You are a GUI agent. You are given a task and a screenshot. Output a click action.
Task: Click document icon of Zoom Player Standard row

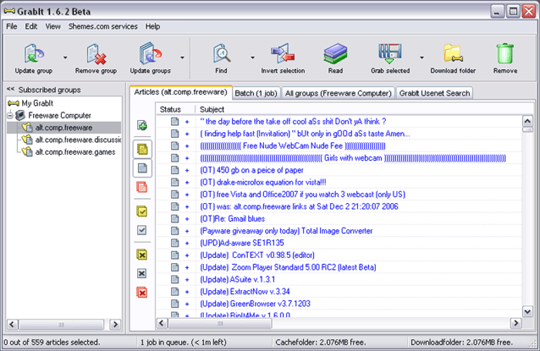tap(175, 267)
